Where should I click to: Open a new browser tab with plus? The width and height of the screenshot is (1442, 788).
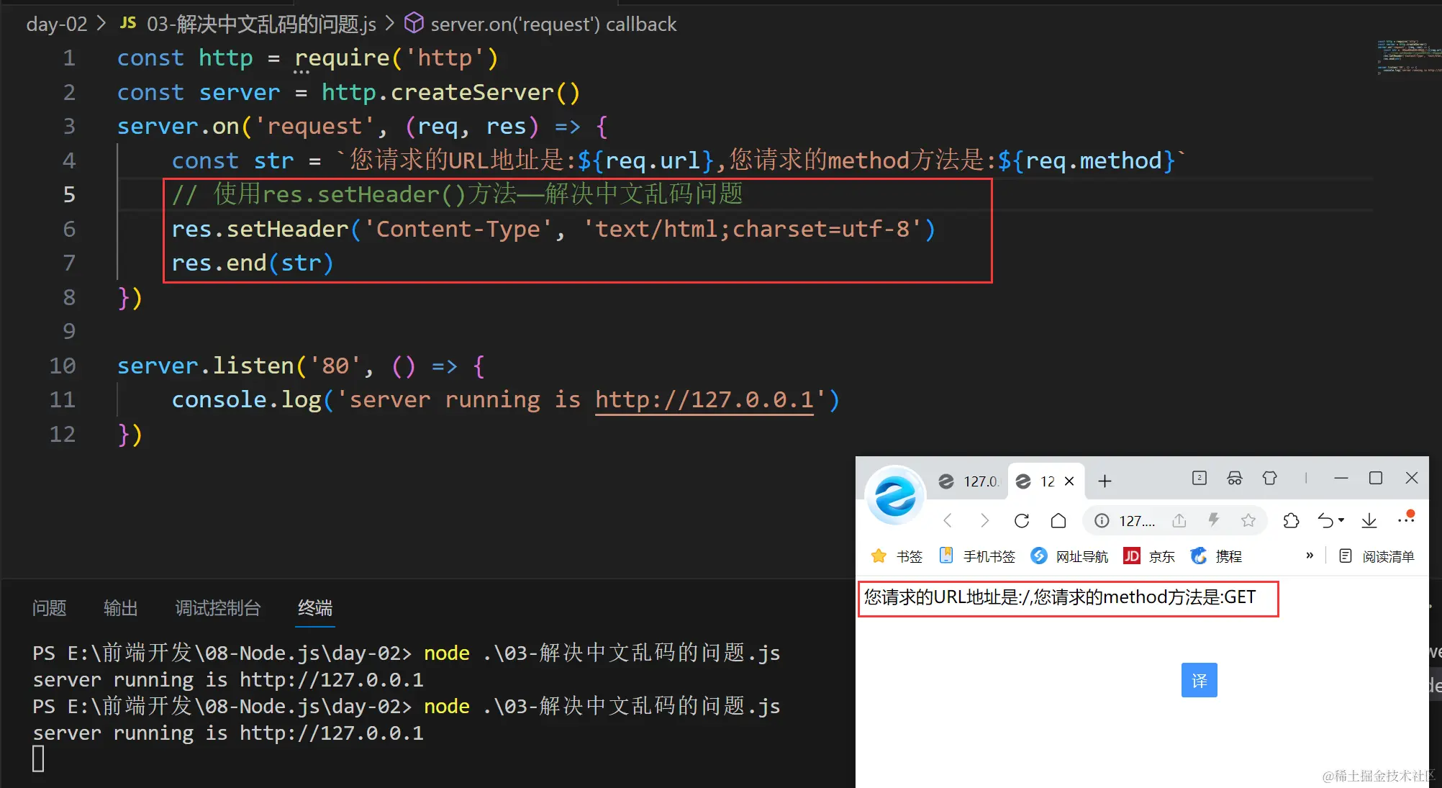[x=1105, y=481]
